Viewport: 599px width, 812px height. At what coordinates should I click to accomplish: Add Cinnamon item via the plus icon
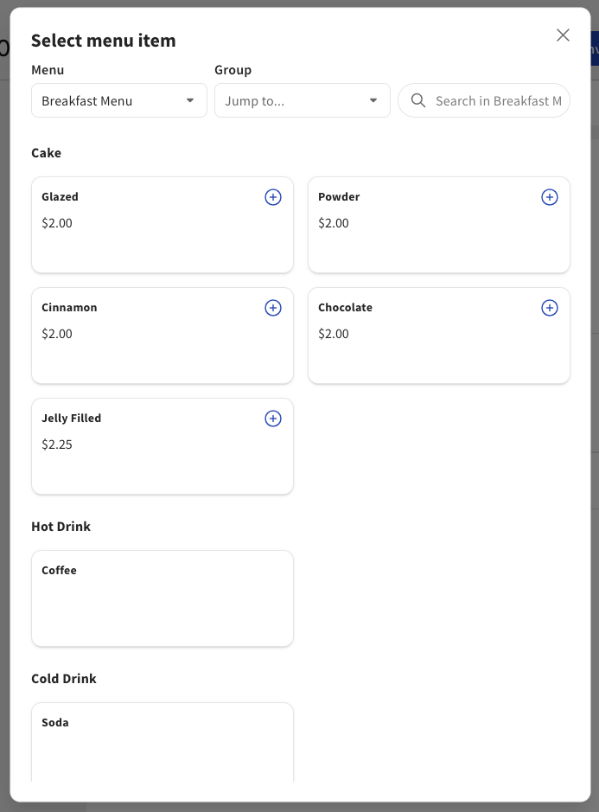click(x=272, y=307)
